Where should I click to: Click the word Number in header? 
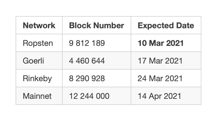tap(109, 25)
